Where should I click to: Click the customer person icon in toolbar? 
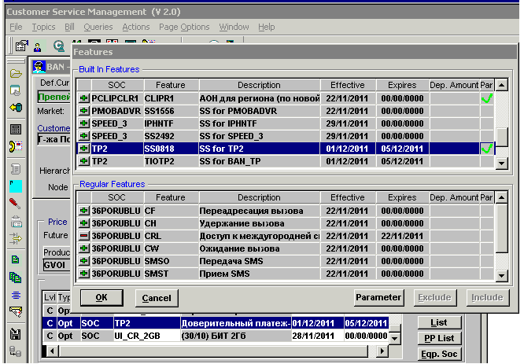(x=38, y=46)
